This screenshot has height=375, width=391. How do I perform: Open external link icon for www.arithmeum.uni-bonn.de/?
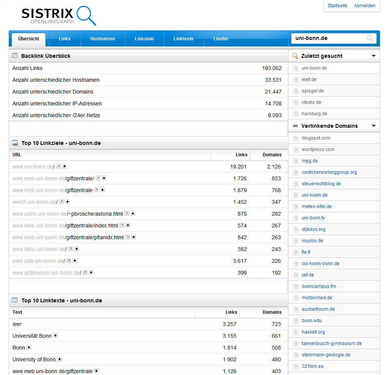click(85, 272)
